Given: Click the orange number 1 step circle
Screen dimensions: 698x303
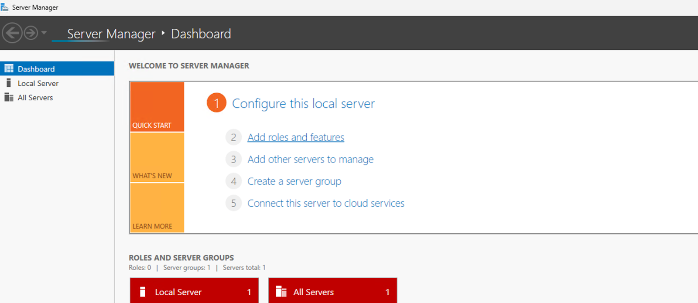Looking at the screenshot, I should click(216, 103).
